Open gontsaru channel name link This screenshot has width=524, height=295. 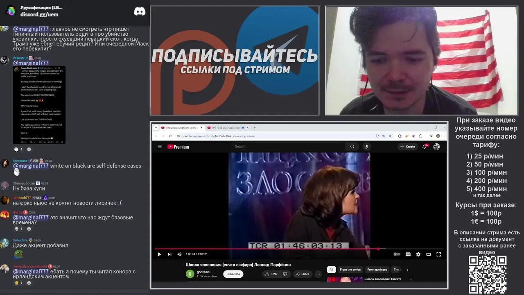203,272
